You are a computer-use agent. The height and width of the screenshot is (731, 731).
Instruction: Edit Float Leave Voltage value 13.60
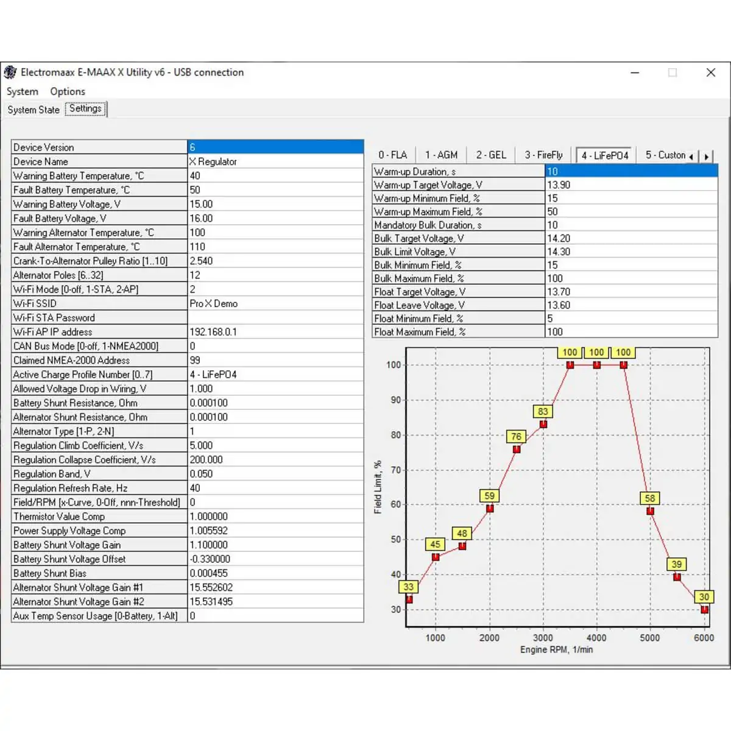click(631, 305)
